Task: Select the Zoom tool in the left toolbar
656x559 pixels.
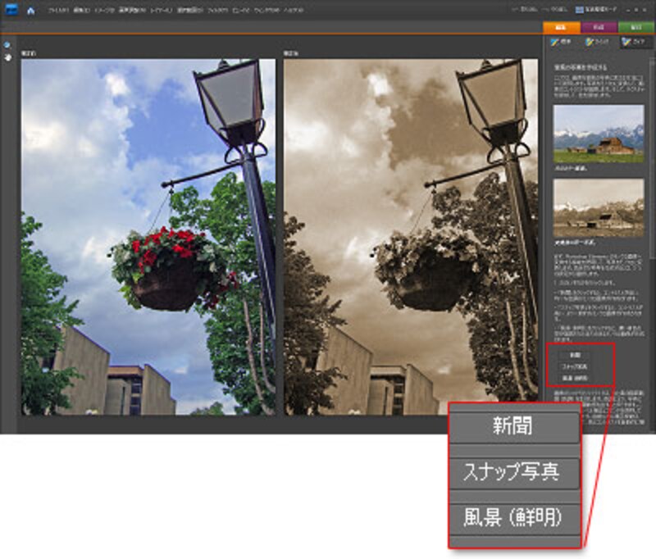Action: click(x=7, y=45)
